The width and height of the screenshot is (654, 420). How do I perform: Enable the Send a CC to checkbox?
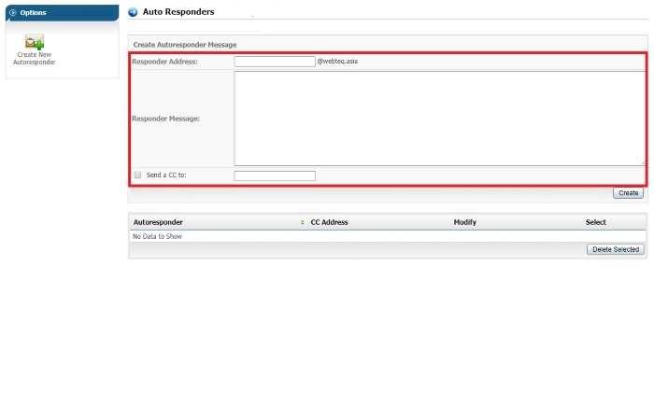click(x=137, y=175)
